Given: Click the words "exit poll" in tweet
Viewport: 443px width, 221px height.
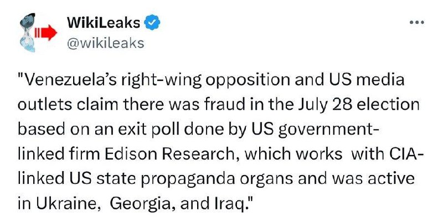Looking at the screenshot, I should pyautogui.click(x=144, y=130).
